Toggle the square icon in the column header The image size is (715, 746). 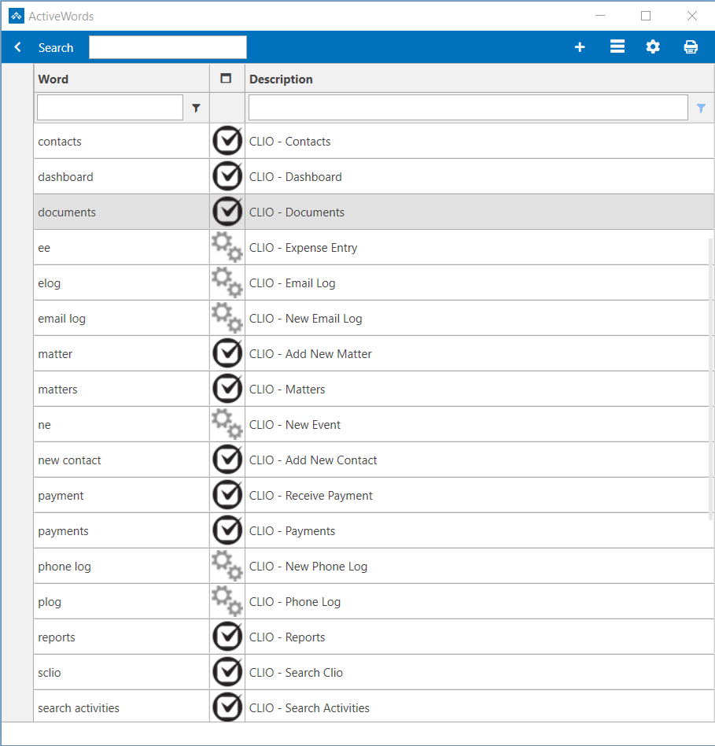(227, 79)
